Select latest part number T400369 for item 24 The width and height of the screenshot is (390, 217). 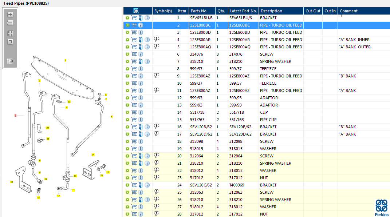237,185
